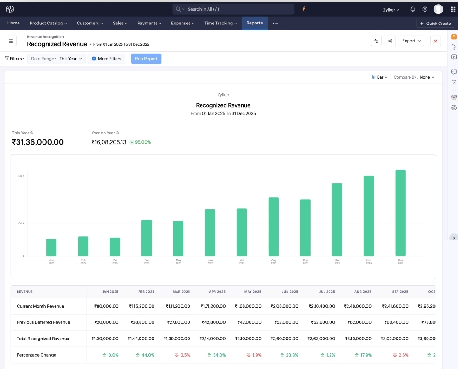Open the overflow menu with three dots
The height and width of the screenshot is (369, 458).
(275, 23)
